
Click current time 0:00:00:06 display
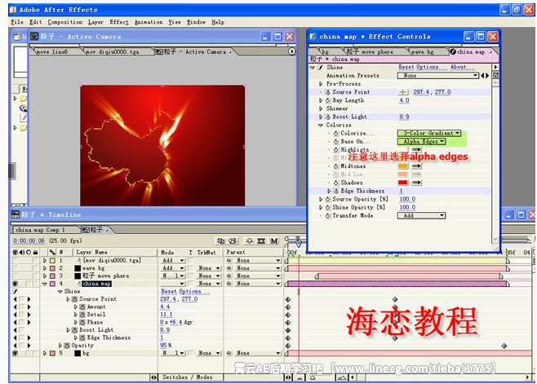click(x=29, y=241)
